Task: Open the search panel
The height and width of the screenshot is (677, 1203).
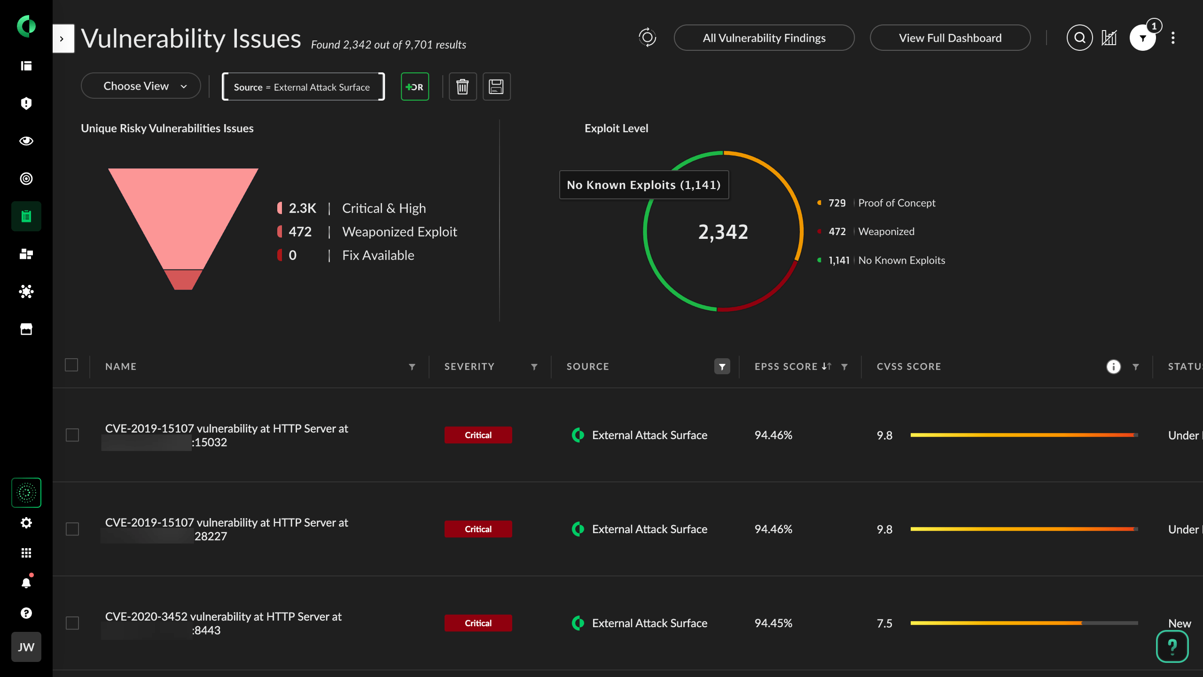Action: coord(1079,38)
